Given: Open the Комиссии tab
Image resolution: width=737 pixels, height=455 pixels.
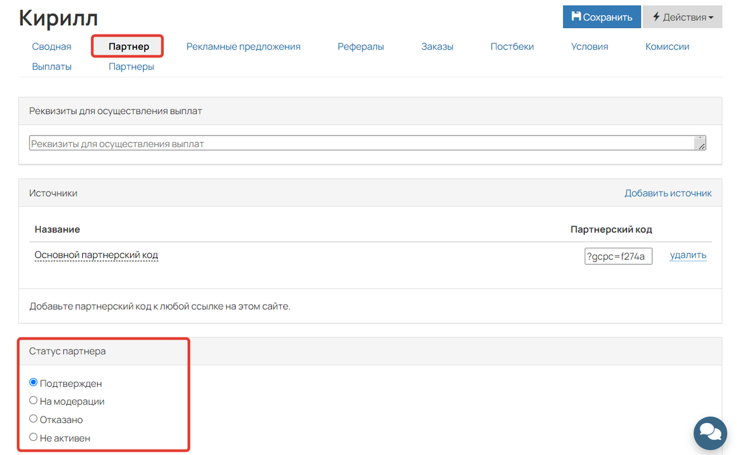Looking at the screenshot, I should click(667, 47).
